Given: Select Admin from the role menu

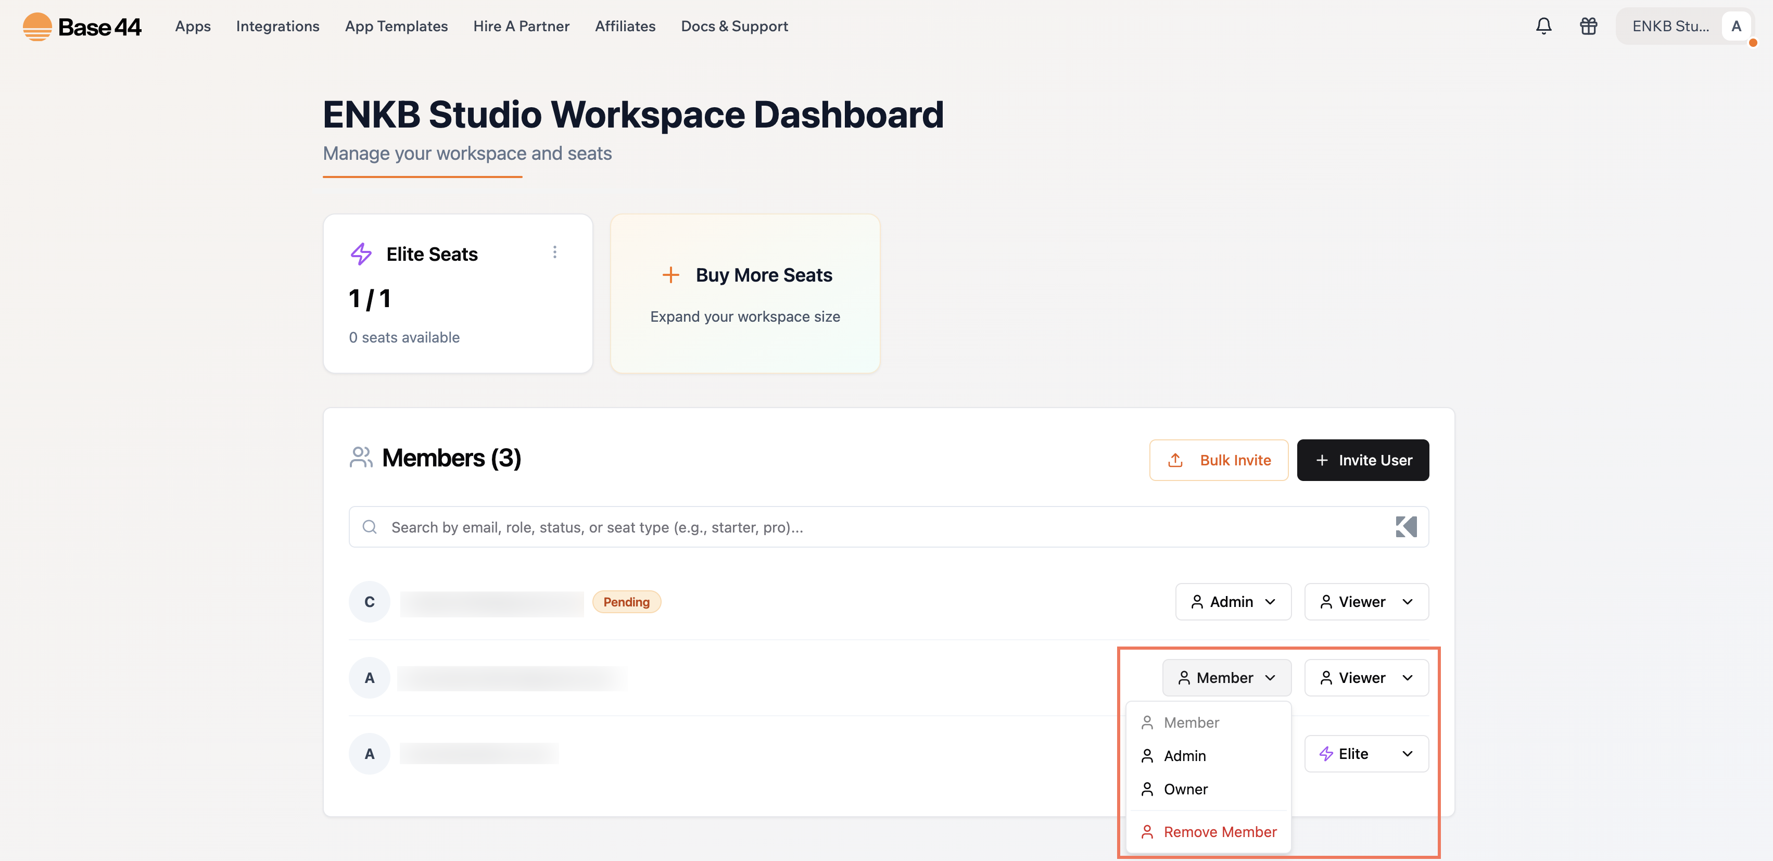Looking at the screenshot, I should (1185, 756).
